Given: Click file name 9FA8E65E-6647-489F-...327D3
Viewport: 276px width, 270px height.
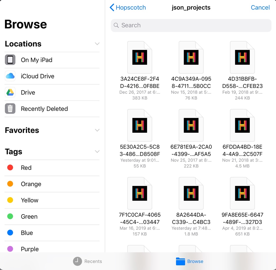Looking at the screenshot, I should click(x=242, y=218).
